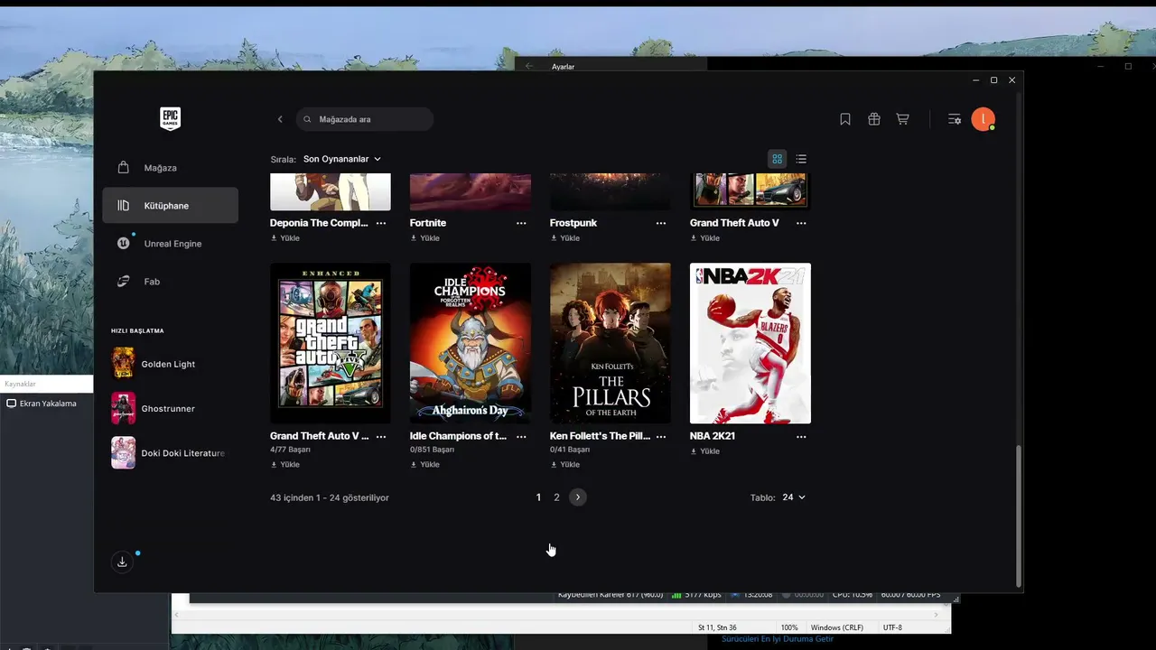The height and width of the screenshot is (650, 1156).
Task: Click the library vertical scrollbar
Action: [1019, 515]
